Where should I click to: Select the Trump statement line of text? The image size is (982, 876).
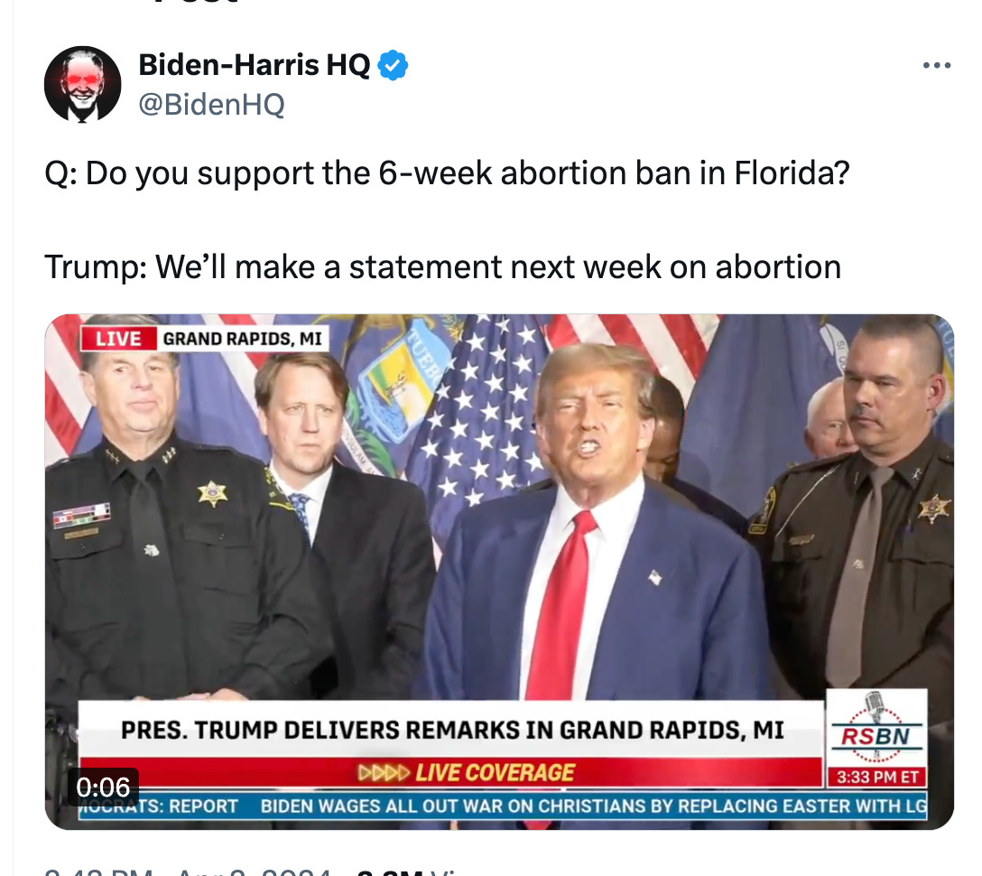click(443, 267)
